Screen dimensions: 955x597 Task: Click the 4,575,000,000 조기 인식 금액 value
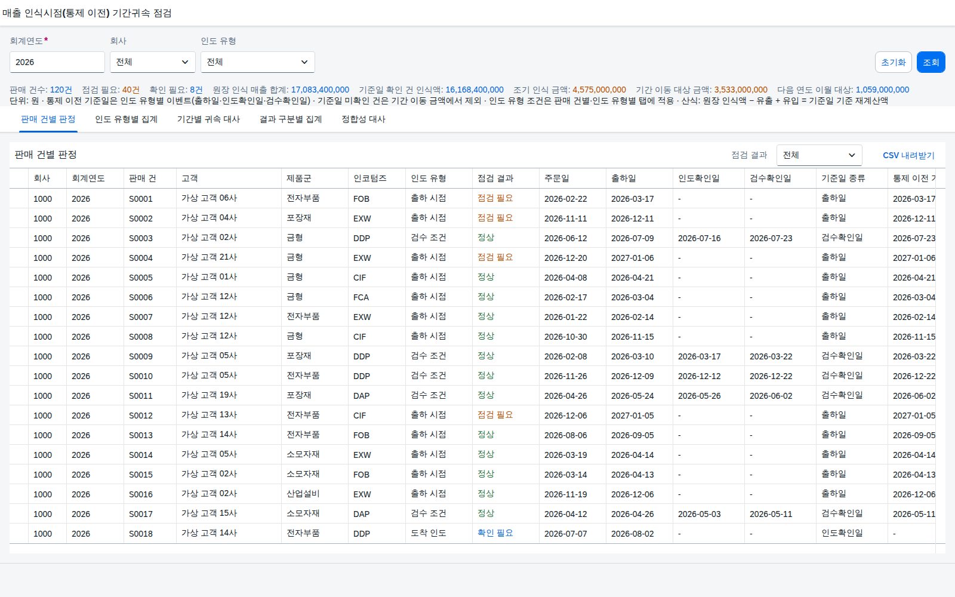click(x=599, y=90)
